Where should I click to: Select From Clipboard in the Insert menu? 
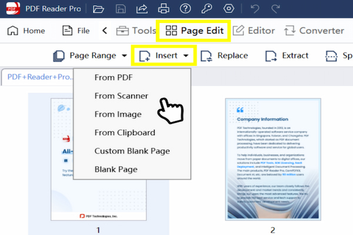pos(132,133)
